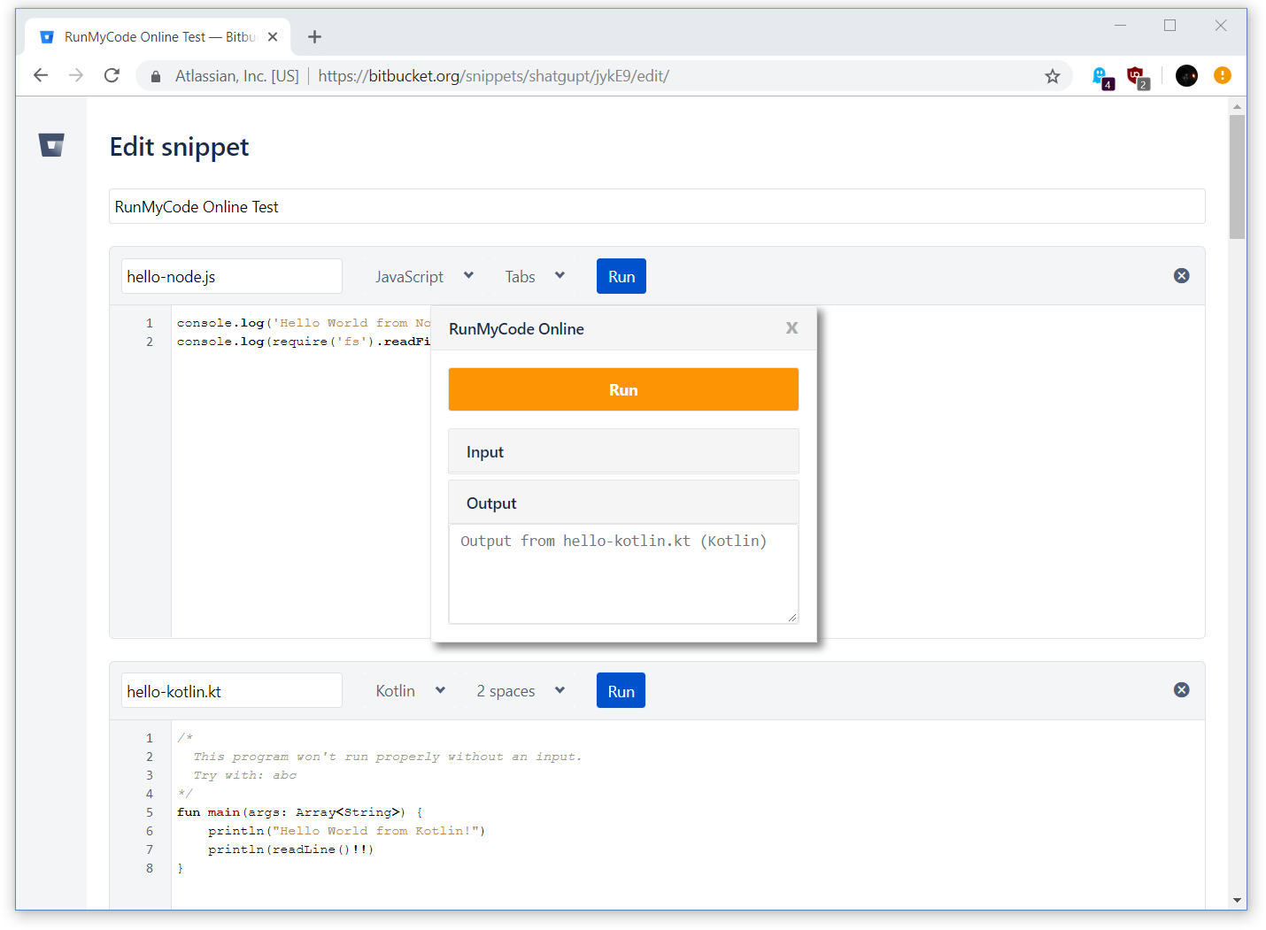Maximize the browser window
The image size is (1266, 930).
click(1170, 26)
